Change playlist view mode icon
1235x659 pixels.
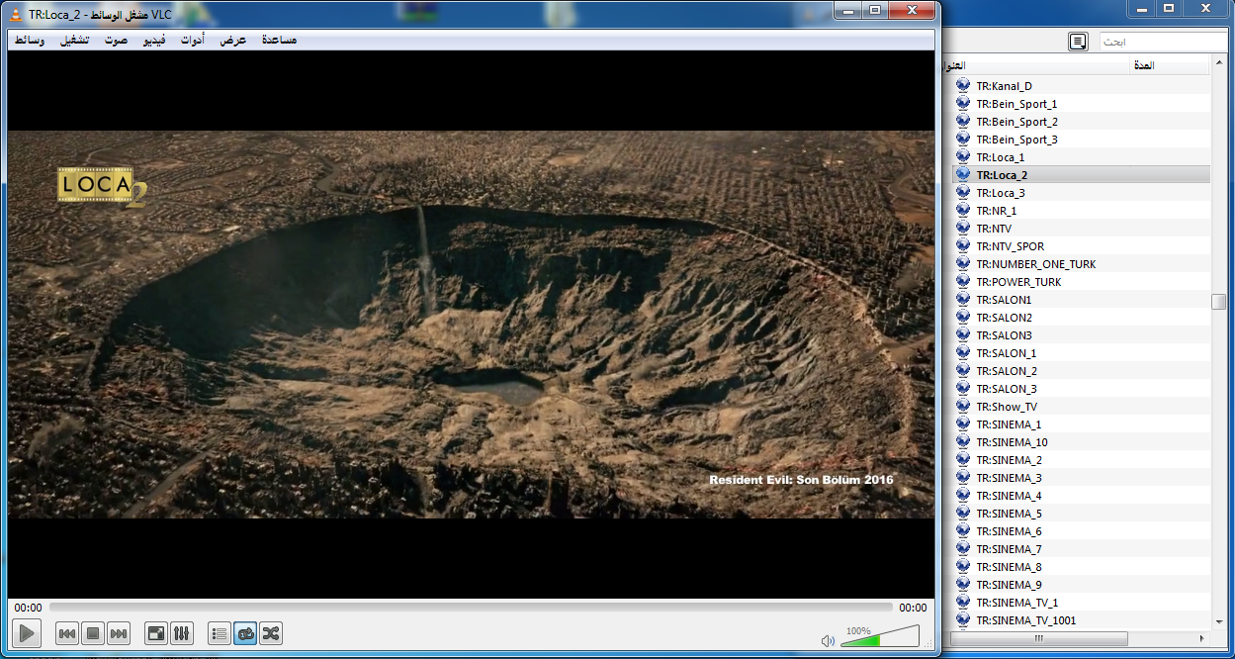[1078, 42]
